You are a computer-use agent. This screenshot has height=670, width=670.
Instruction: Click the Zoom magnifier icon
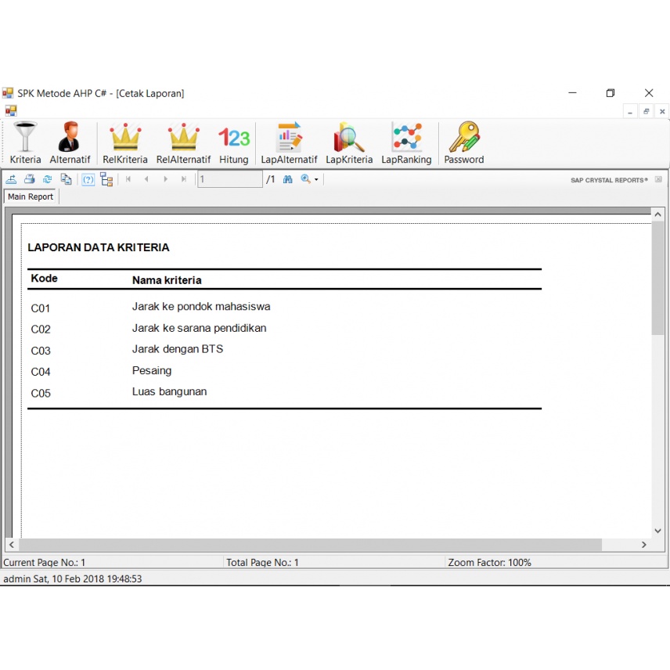(x=305, y=179)
